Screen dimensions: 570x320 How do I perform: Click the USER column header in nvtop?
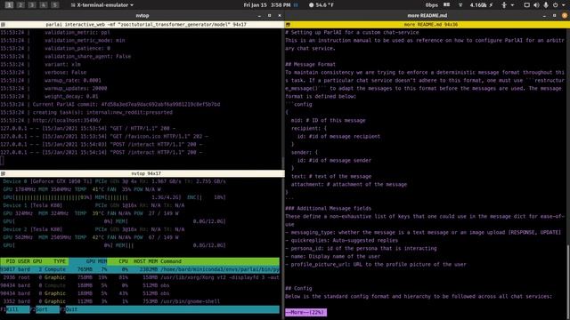point(24,261)
